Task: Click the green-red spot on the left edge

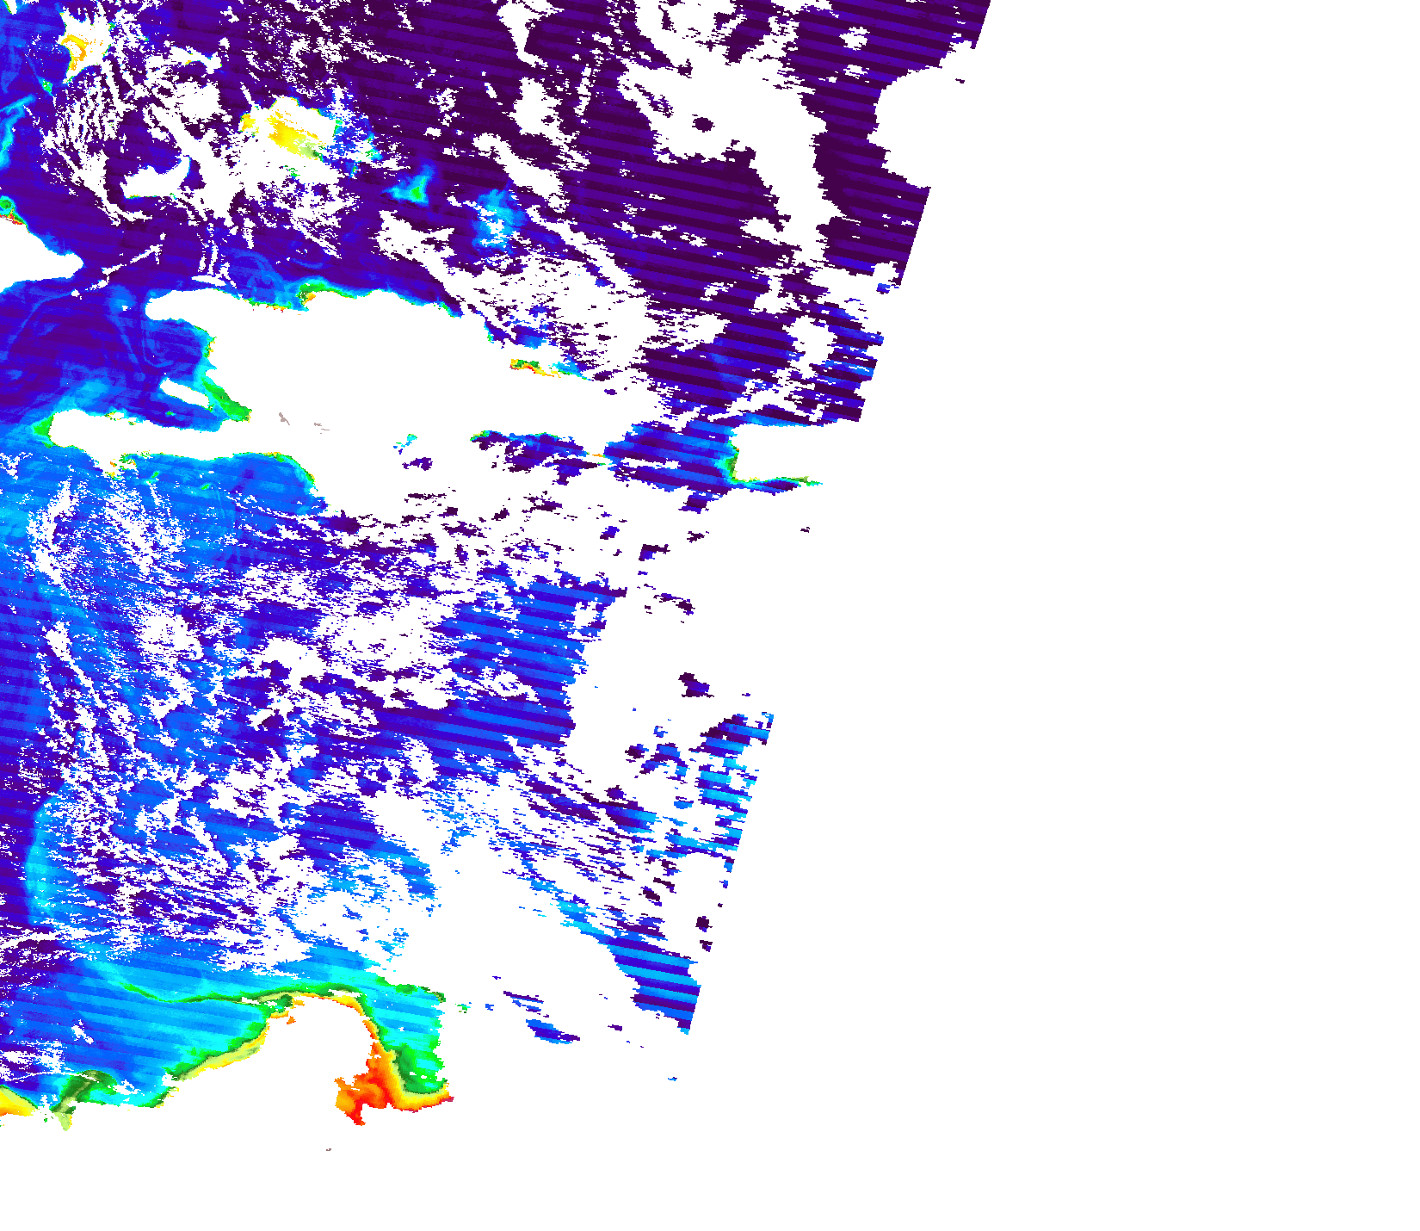Action: (x=7, y=207)
